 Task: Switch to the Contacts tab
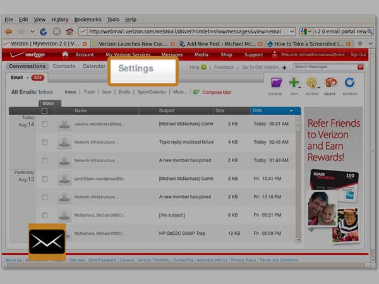coord(64,66)
